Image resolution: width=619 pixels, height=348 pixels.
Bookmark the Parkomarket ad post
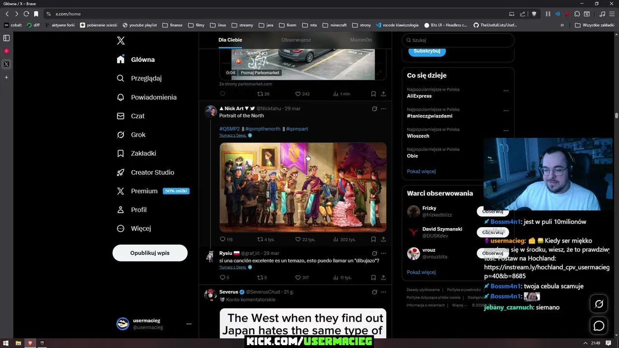[x=373, y=94]
